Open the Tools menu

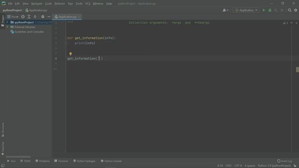(x=79, y=4)
